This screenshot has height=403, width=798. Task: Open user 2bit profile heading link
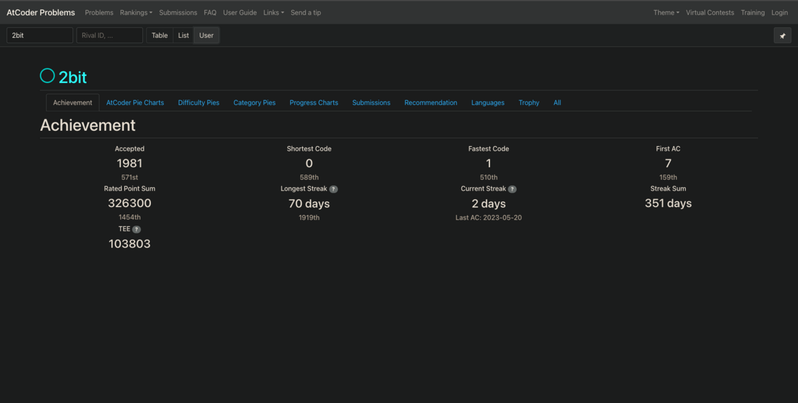72,77
